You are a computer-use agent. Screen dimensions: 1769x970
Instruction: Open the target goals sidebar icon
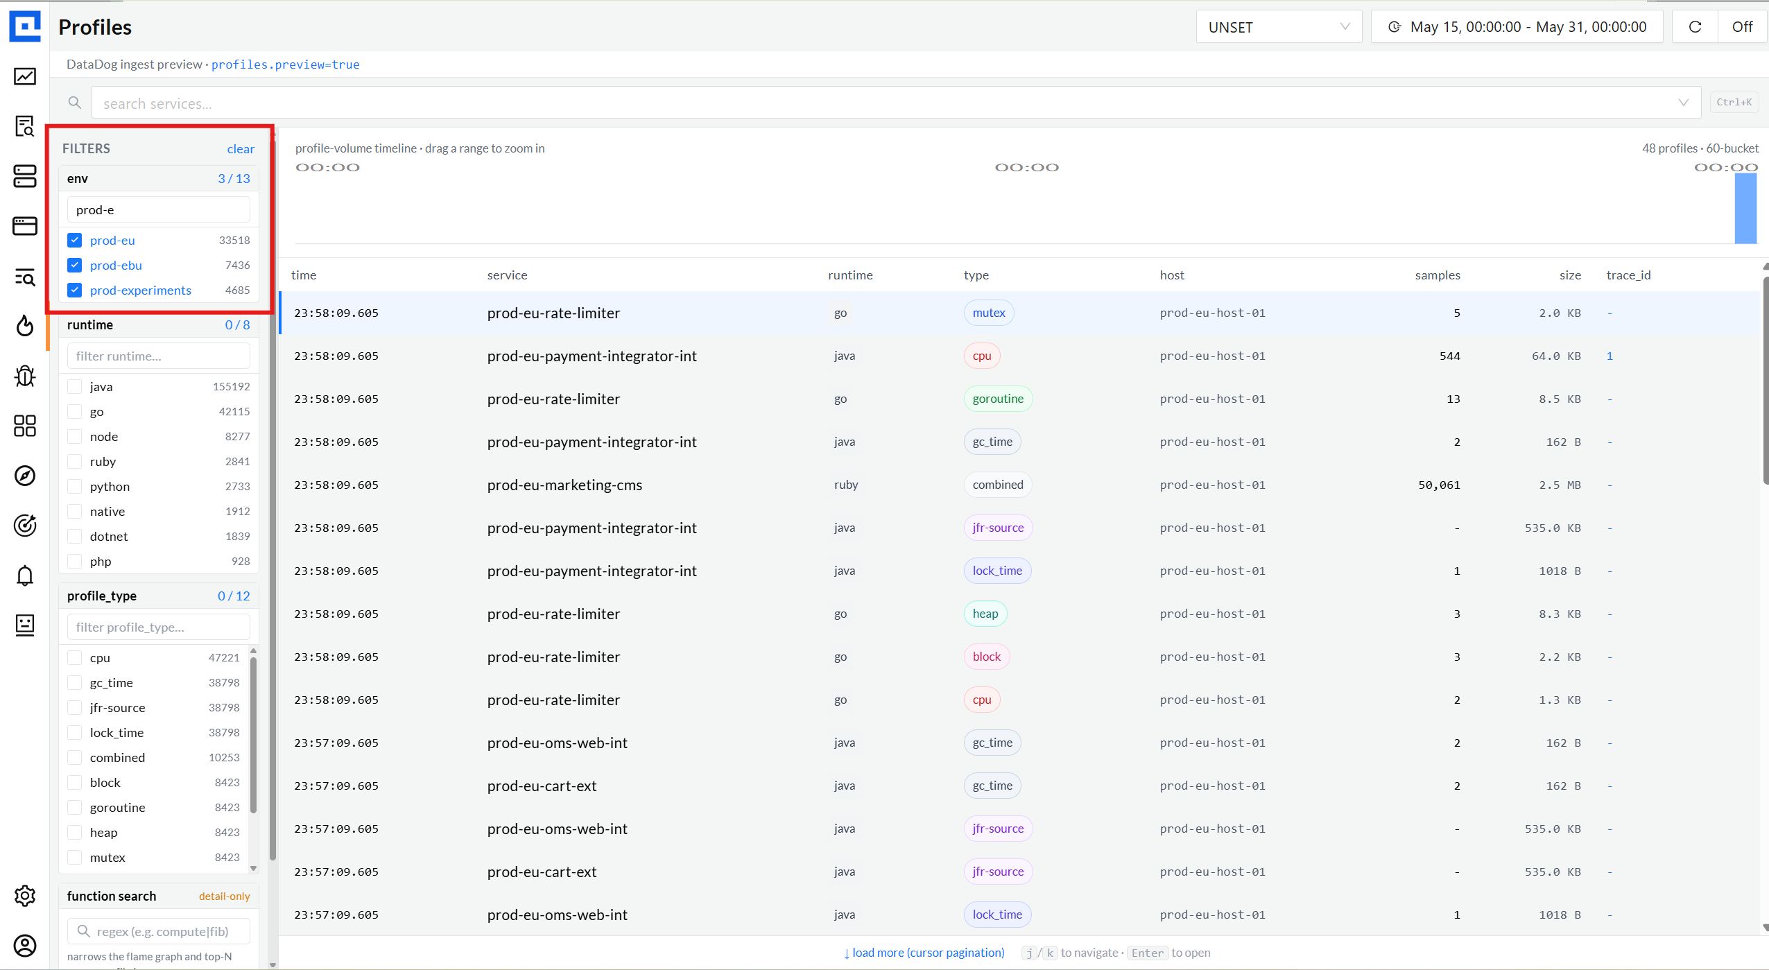coord(25,526)
